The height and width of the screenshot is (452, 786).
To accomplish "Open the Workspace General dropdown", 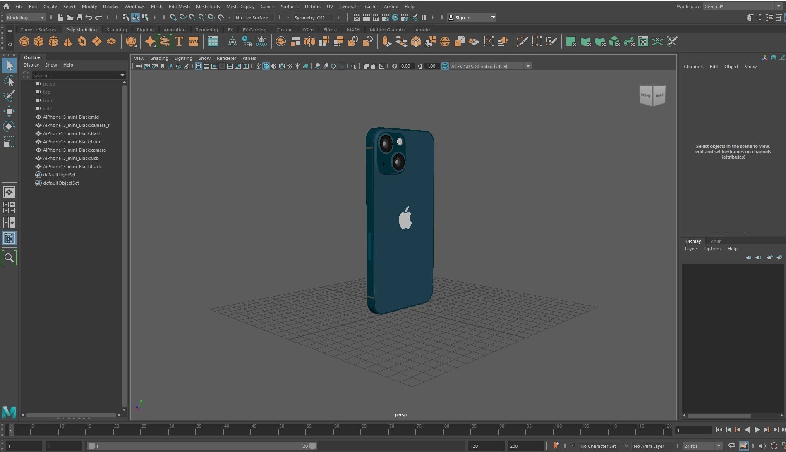I will [743, 6].
